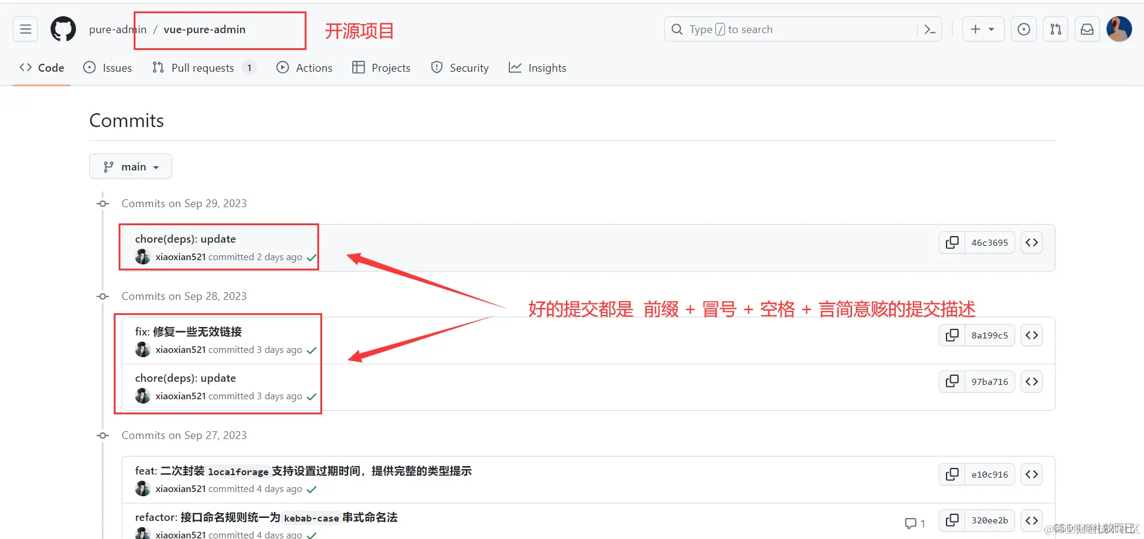Open the main branch selector dropdown
Screen dimensions: 1144x539
[x=131, y=166]
